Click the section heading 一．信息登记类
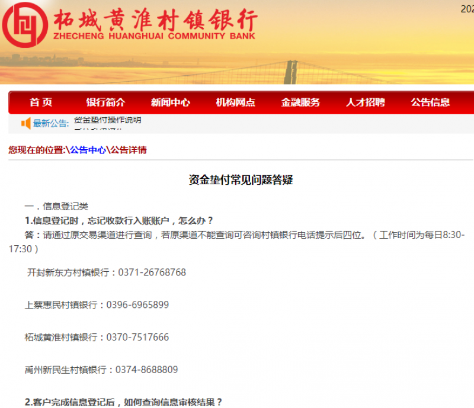The width and height of the screenshot is (474, 408). (56, 207)
